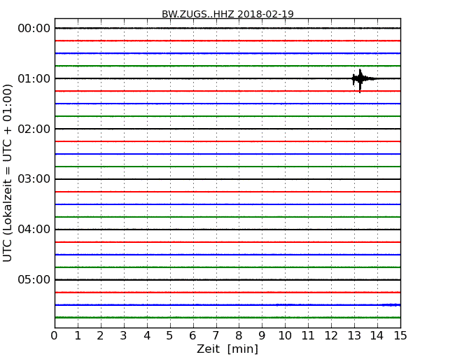
Task: Click x-axis tick label 12
Action: coord(331,335)
